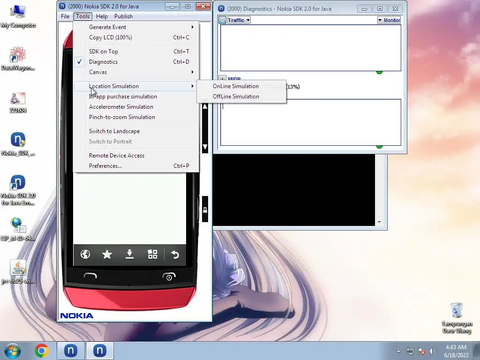Expand the Canvas submenu
The image size is (480, 360).
[136, 72]
